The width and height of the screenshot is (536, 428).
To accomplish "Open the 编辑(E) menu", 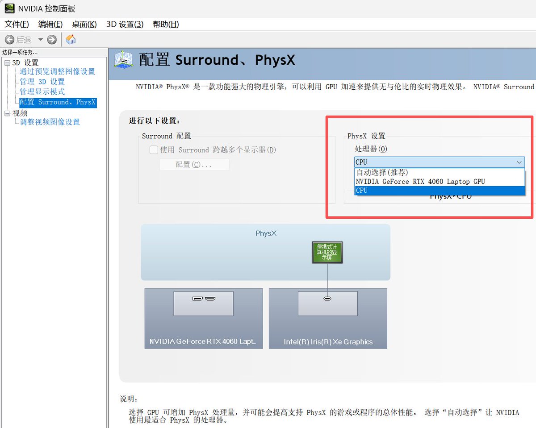I will coord(50,24).
